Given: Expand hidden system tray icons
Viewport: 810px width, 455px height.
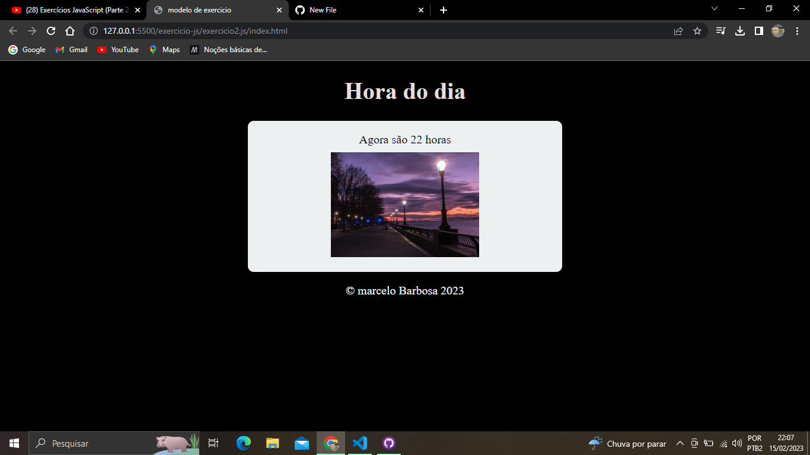Looking at the screenshot, I should (x=680, y=443).
